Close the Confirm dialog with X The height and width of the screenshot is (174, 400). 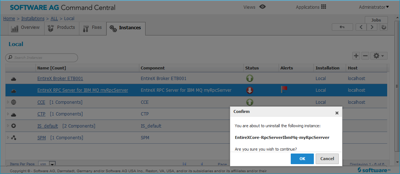click(x=337, y=113)
